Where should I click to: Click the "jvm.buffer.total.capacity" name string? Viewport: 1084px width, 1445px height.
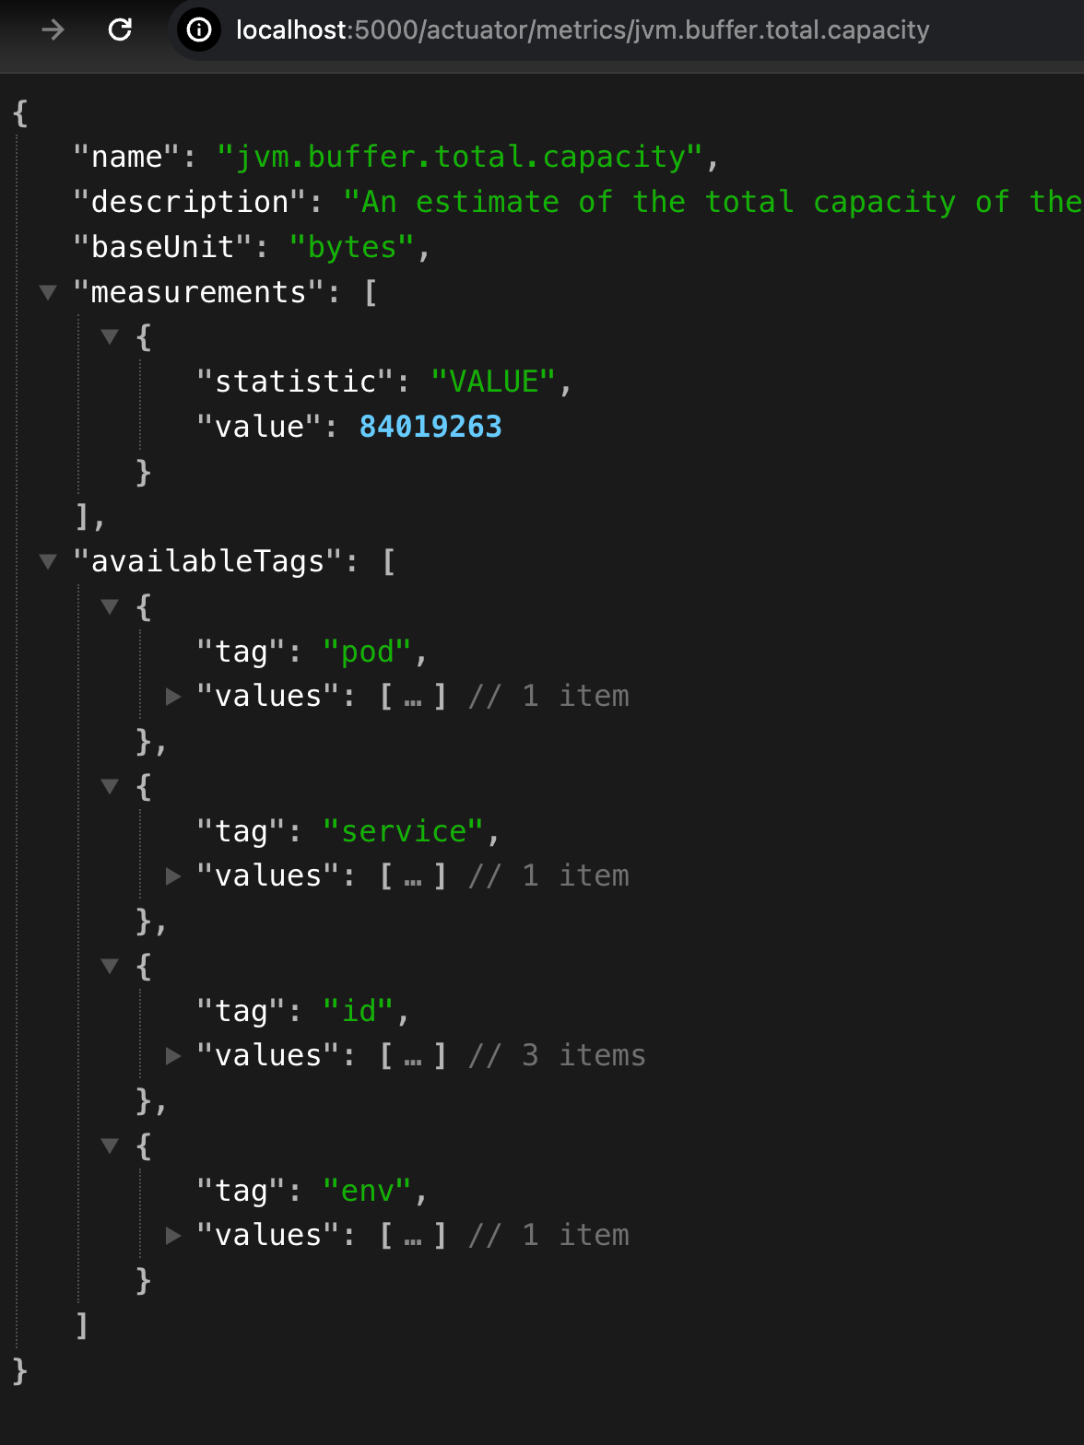click(x=460, y=157)
